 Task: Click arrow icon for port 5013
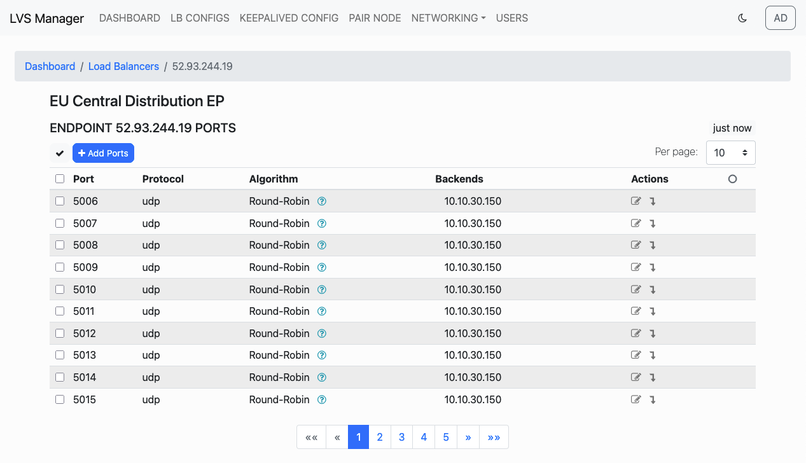653,356
